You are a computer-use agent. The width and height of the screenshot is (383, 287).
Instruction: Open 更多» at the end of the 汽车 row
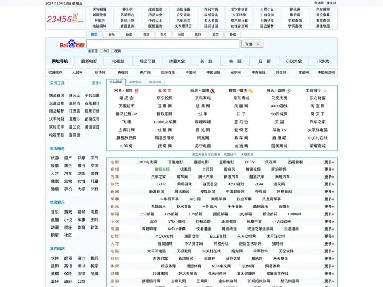(329, 176)
